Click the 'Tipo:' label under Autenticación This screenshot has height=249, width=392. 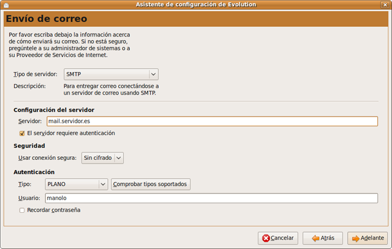pos(25,184)
